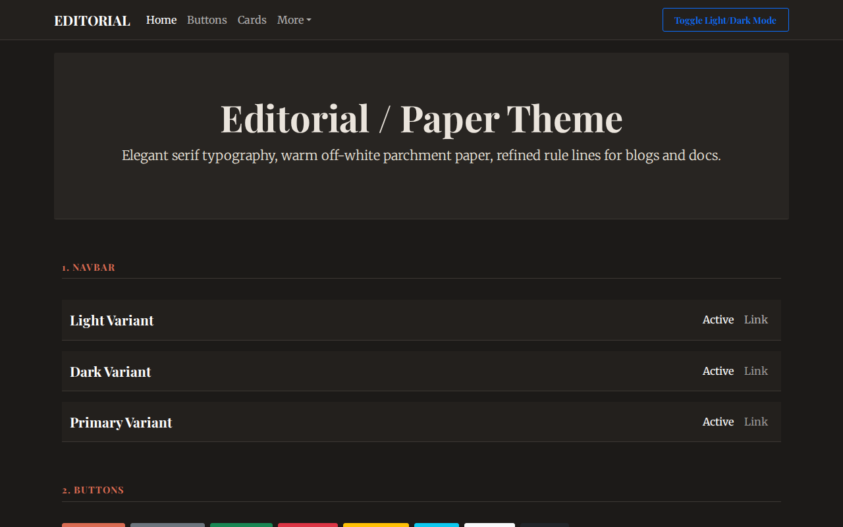Open the Cards nav link

coord(252,20)
